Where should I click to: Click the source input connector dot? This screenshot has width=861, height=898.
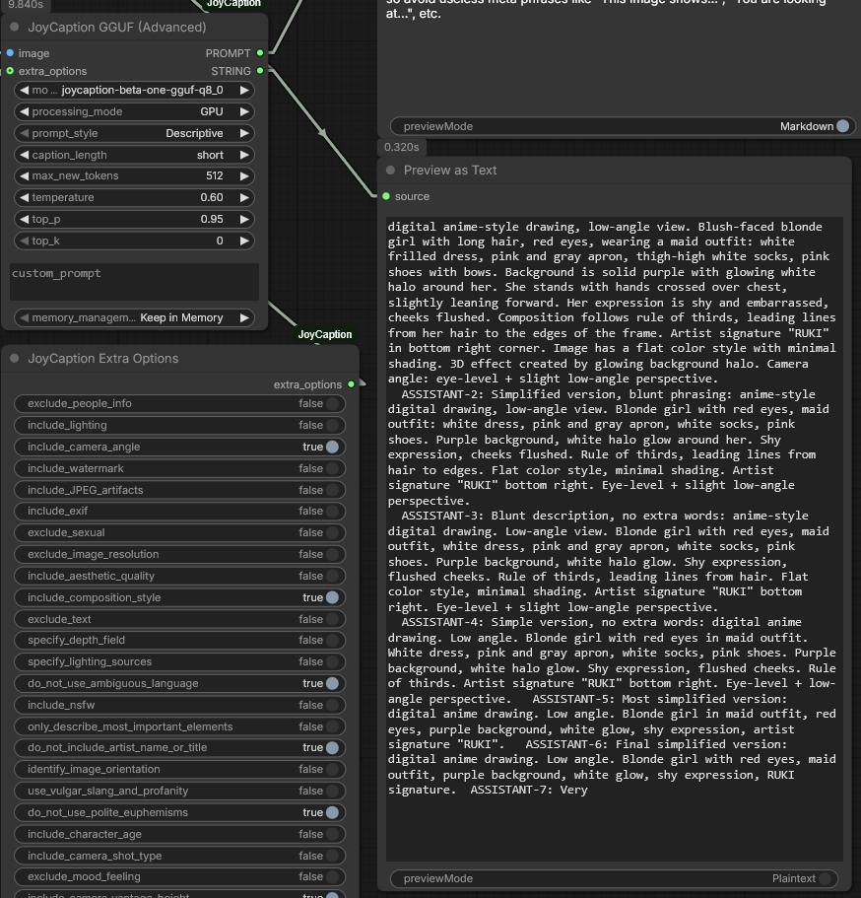[386, 196]
